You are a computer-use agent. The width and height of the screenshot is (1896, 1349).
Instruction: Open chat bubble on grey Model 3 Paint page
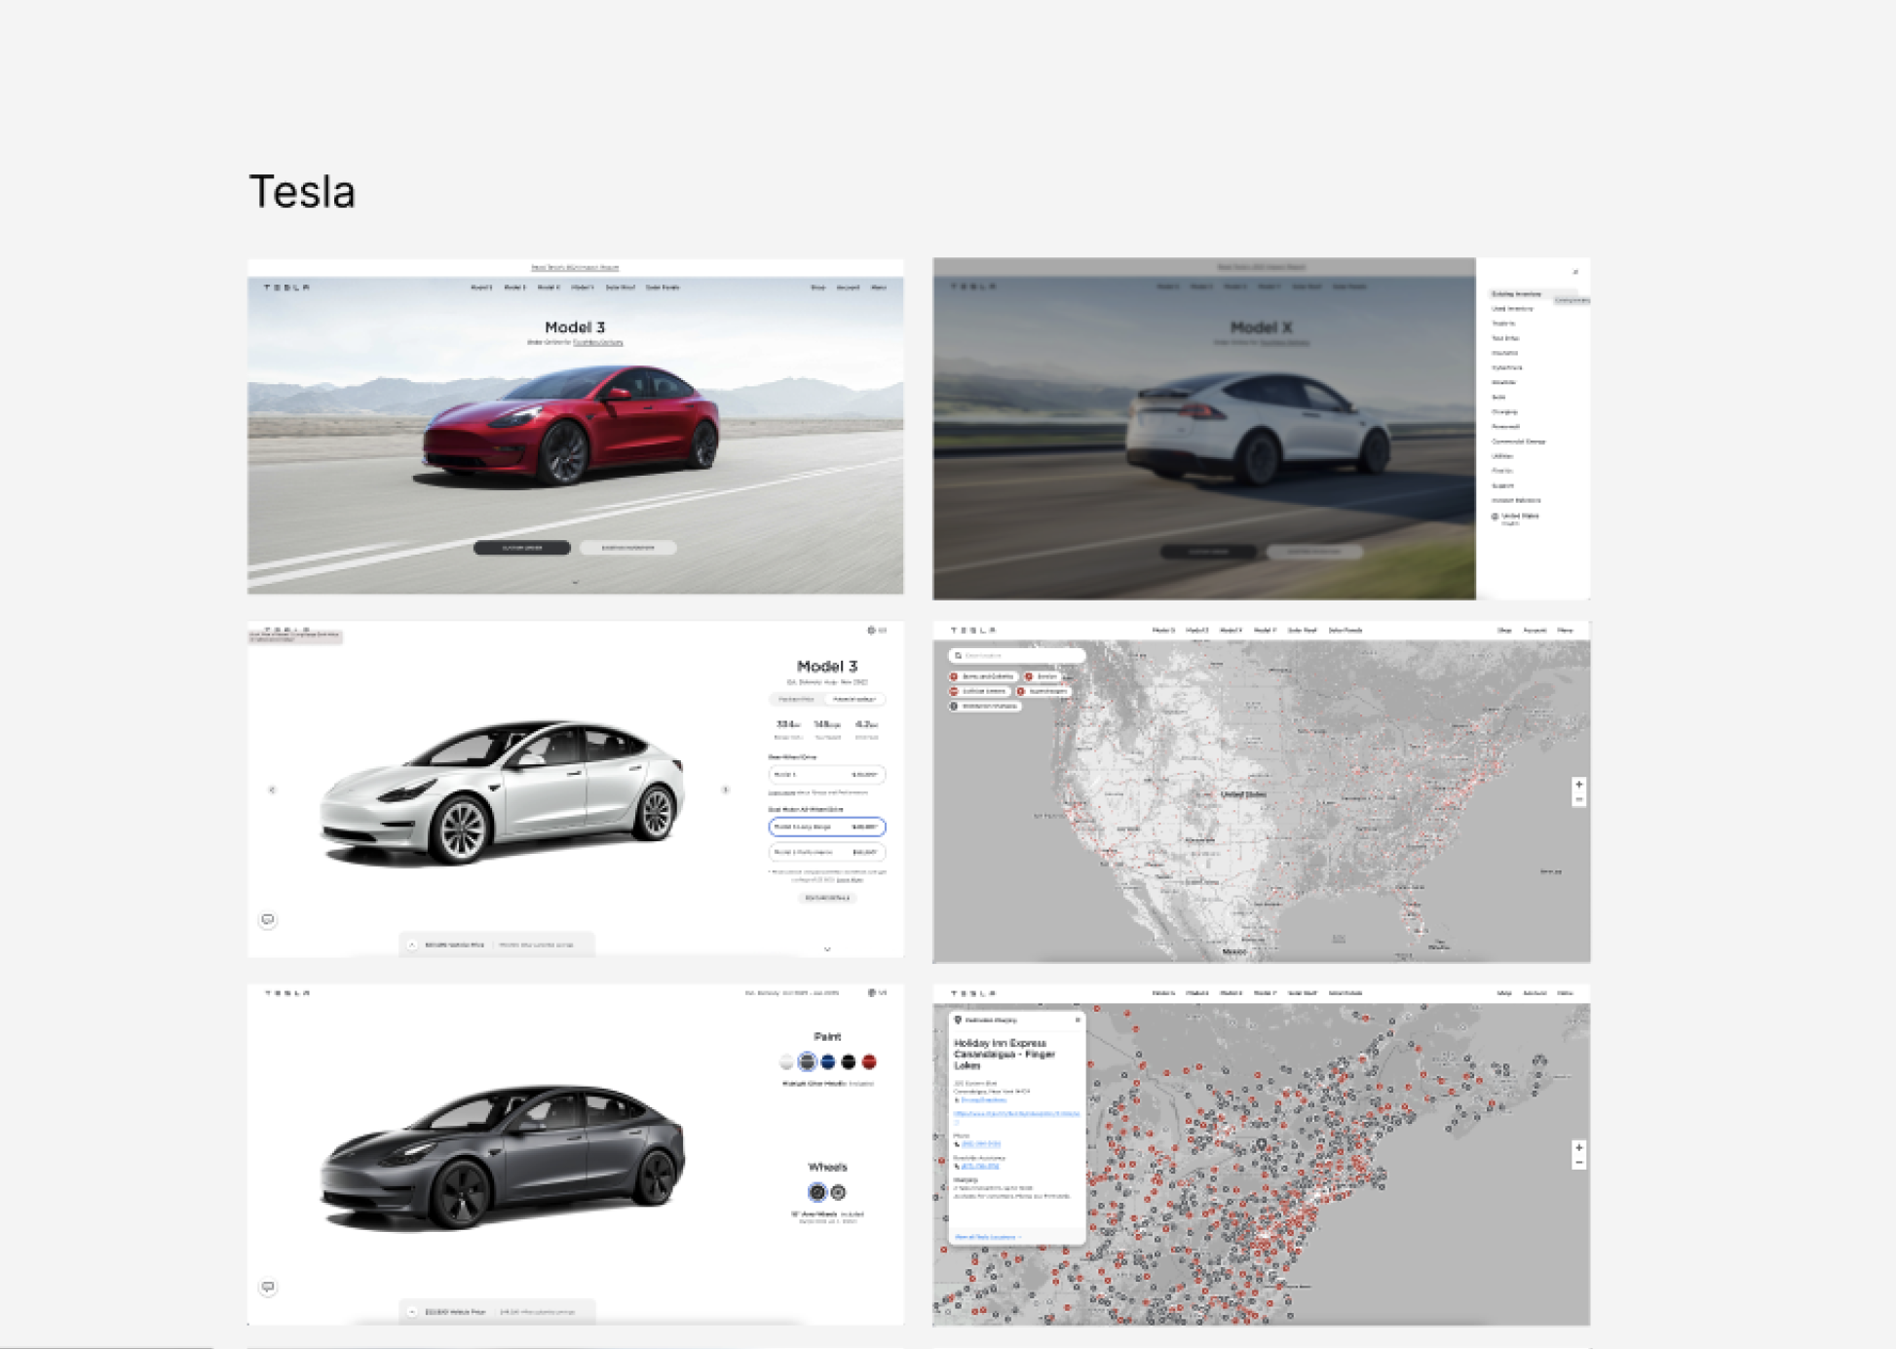pos(268,1288)
